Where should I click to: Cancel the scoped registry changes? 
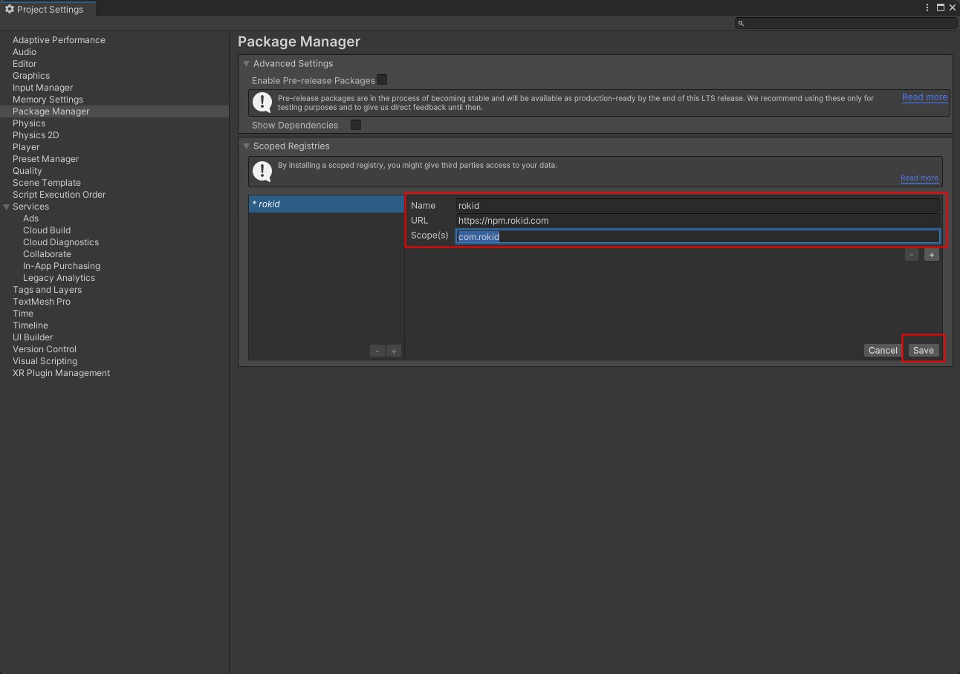click(883, 350)
